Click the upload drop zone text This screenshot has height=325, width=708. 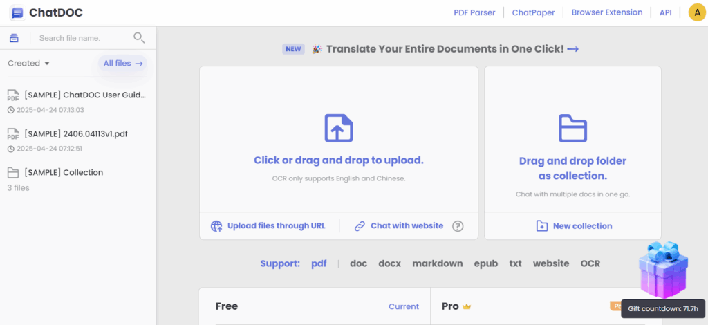tap(339, 160)
